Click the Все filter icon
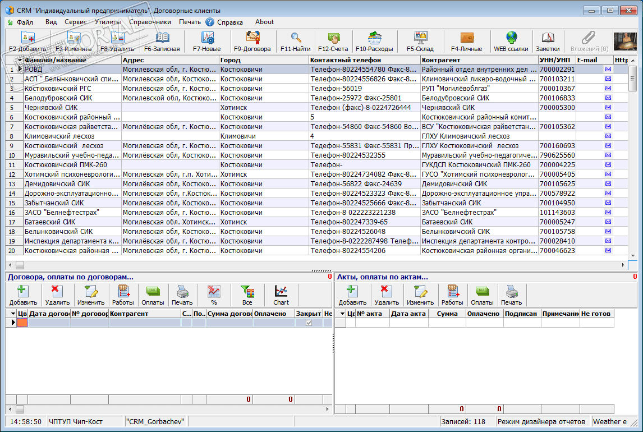 [x=247, y=292]
